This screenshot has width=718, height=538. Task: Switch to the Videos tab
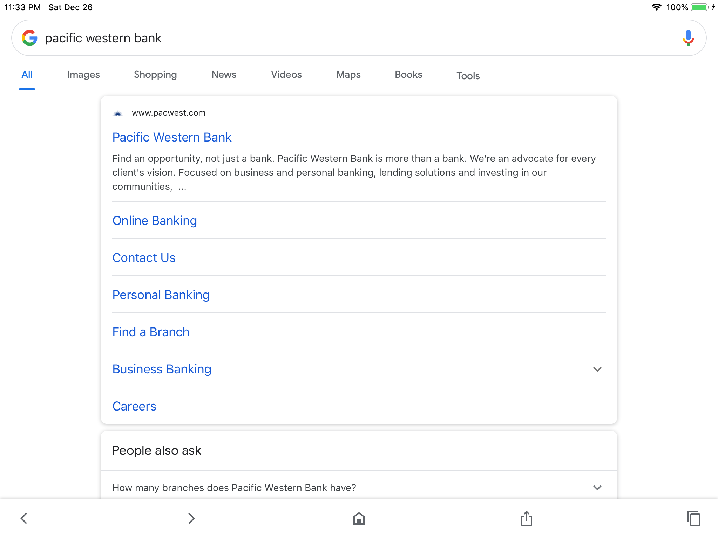286,75
